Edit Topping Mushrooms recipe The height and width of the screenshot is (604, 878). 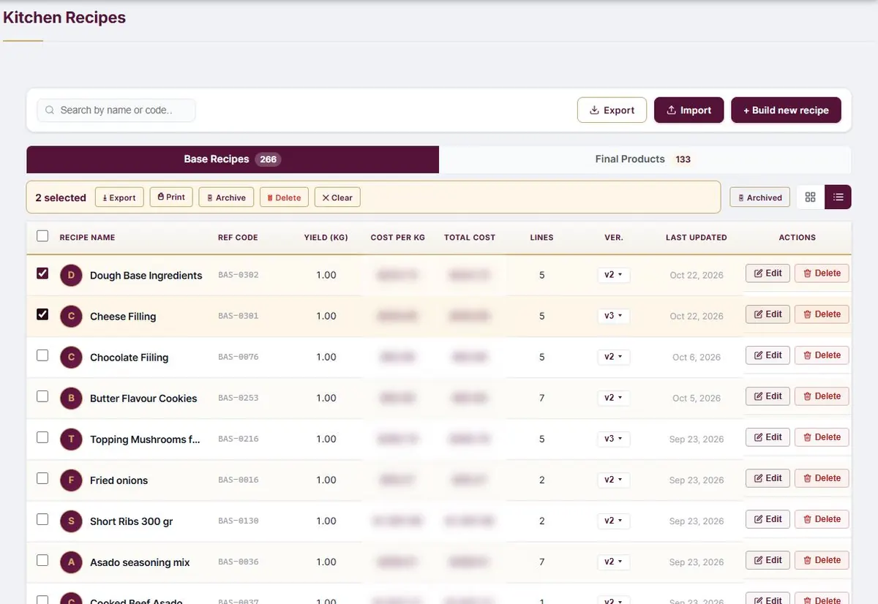click(x=768, y=437)
